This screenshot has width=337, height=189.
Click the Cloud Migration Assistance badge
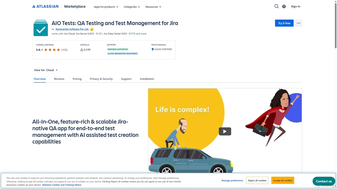click(x=122, y=54)
